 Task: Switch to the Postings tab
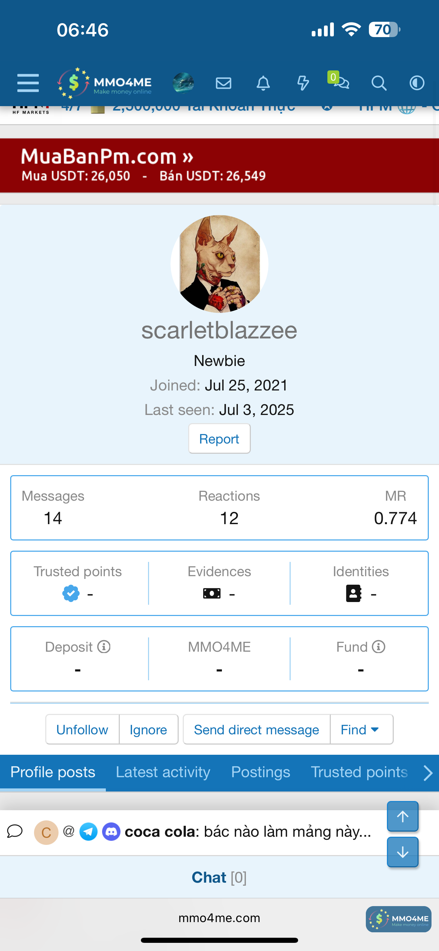tap(261, 772)
